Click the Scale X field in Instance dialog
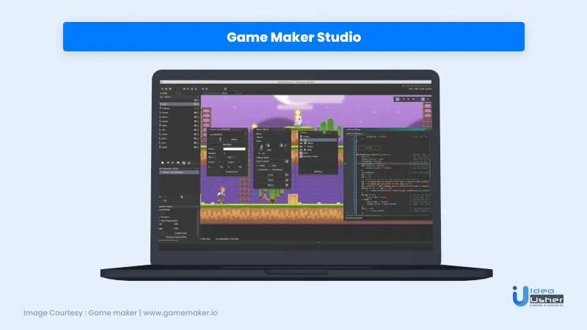 [221, 162]
